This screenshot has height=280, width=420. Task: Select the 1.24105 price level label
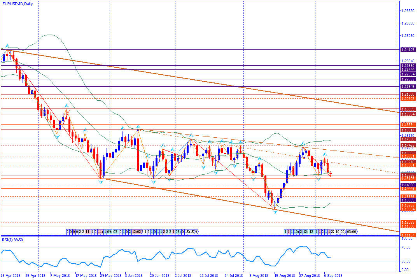(x=408, y=49)
